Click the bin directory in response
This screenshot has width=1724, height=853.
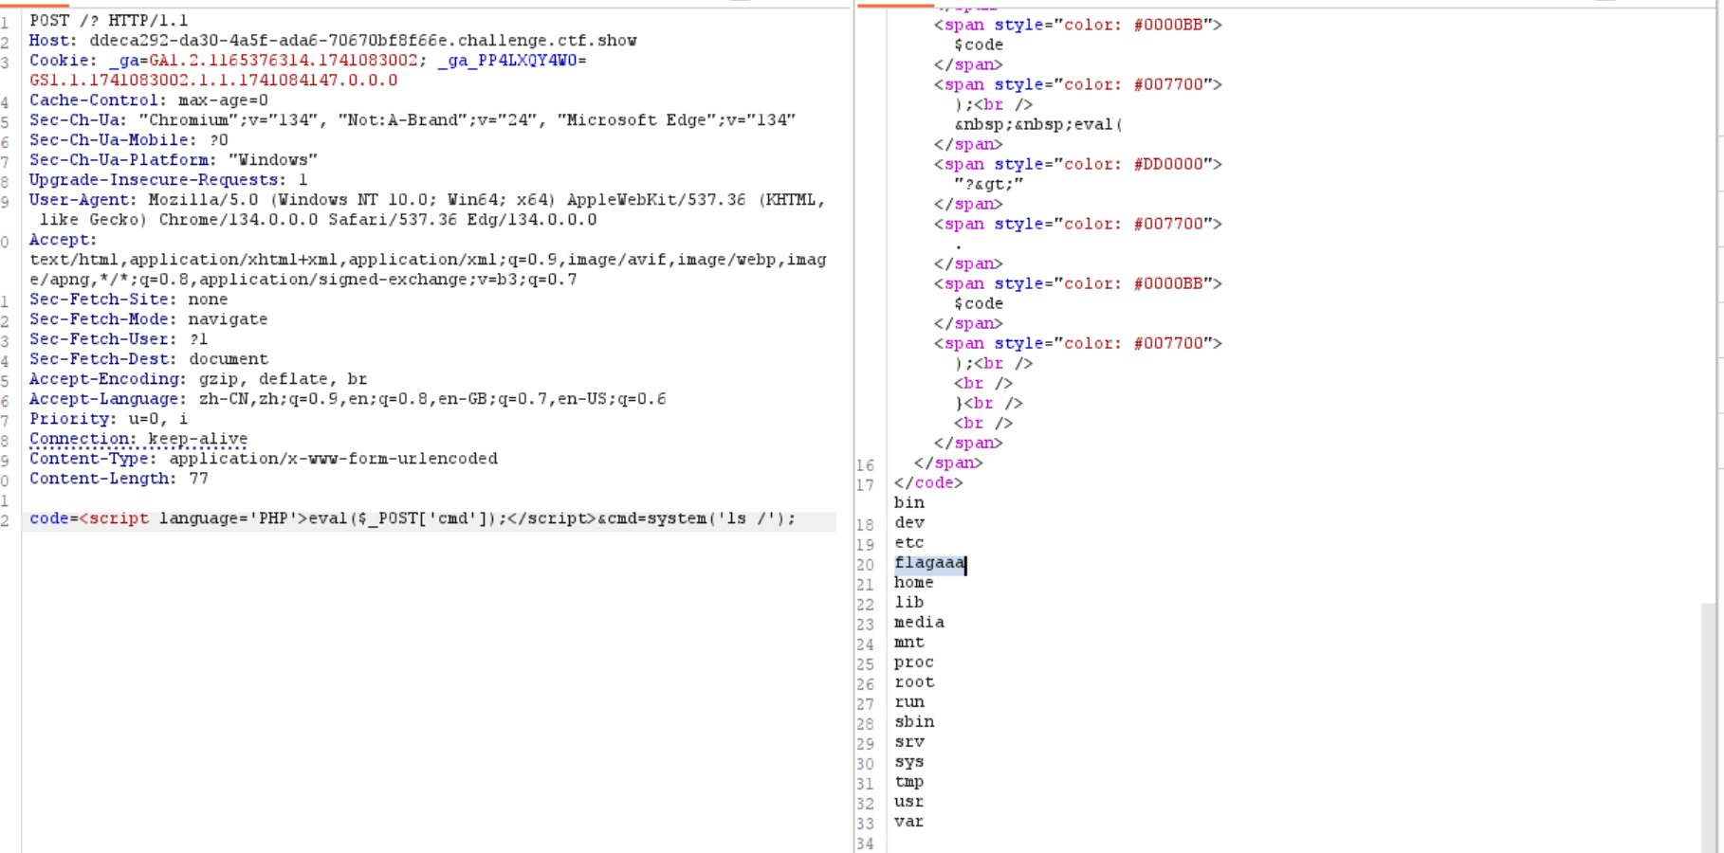(x=908, y=502)
